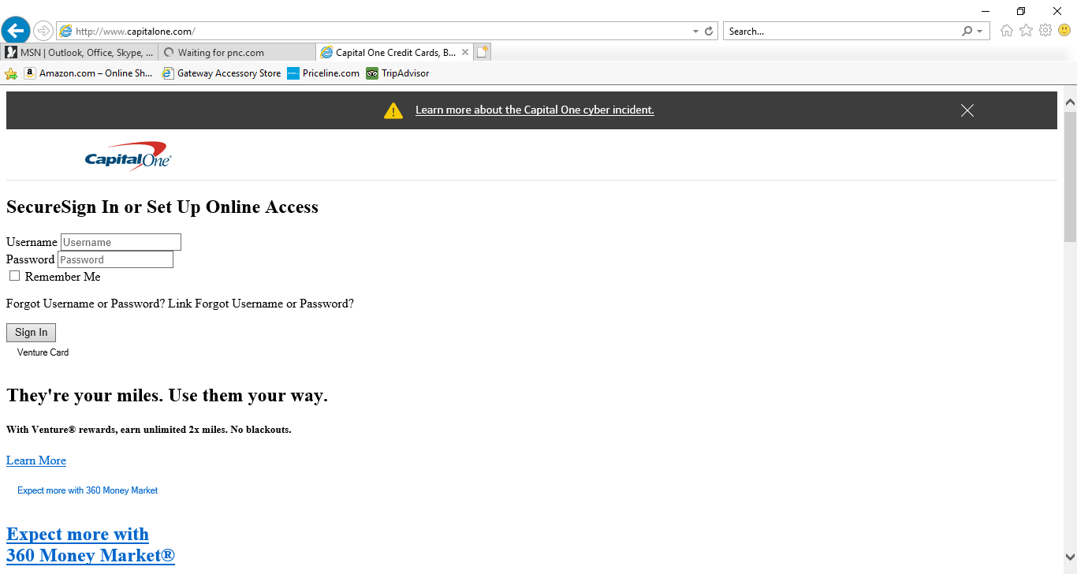Switch to the Waiting for pnc.com tab
1077x574 pixels.
pos(237,53)
